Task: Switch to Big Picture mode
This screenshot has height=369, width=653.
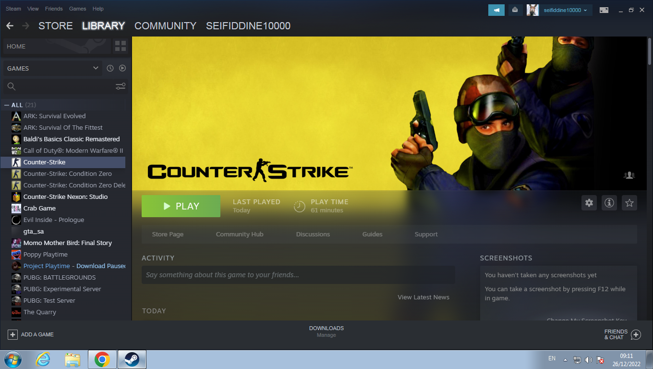Action: 604,10
